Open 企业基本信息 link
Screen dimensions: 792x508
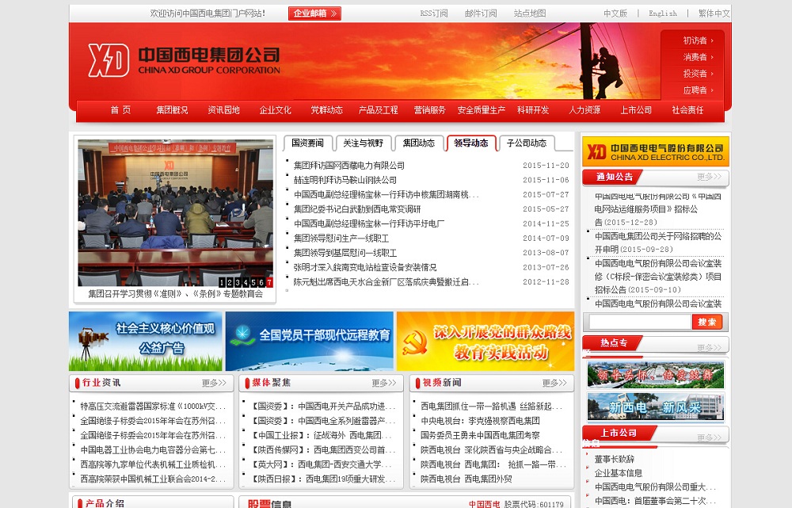(619, 473)
